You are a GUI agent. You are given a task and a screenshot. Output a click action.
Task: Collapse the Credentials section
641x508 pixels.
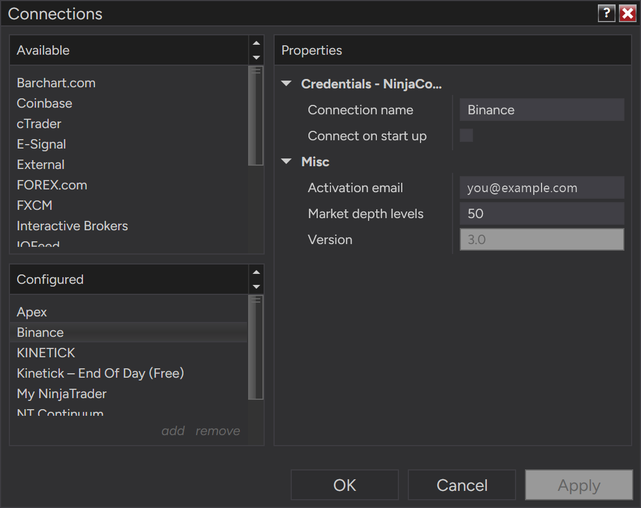pos(287,84)
